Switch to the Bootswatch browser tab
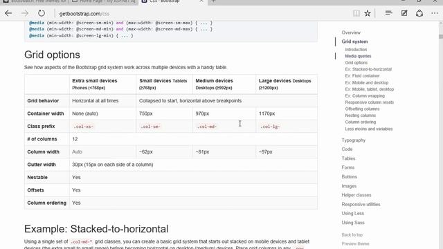Viewport: 443px width, 249px height. click(x=35, y=1)
